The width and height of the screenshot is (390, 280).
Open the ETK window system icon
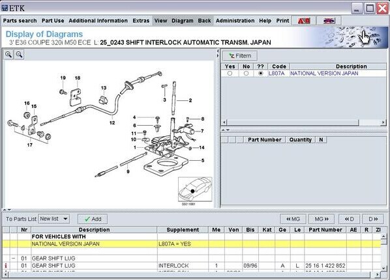click(x=5, y=8)
